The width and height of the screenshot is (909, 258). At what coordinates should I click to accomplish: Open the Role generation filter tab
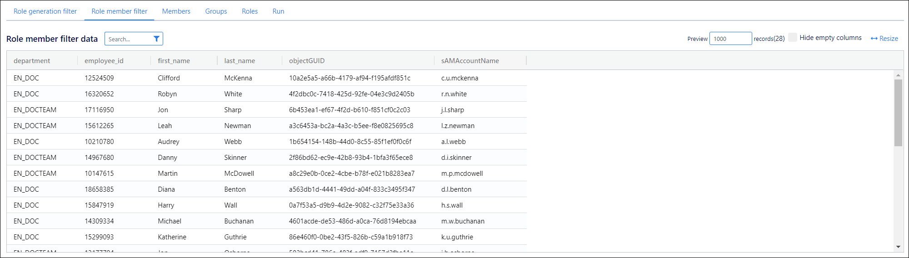pos(45,11)
